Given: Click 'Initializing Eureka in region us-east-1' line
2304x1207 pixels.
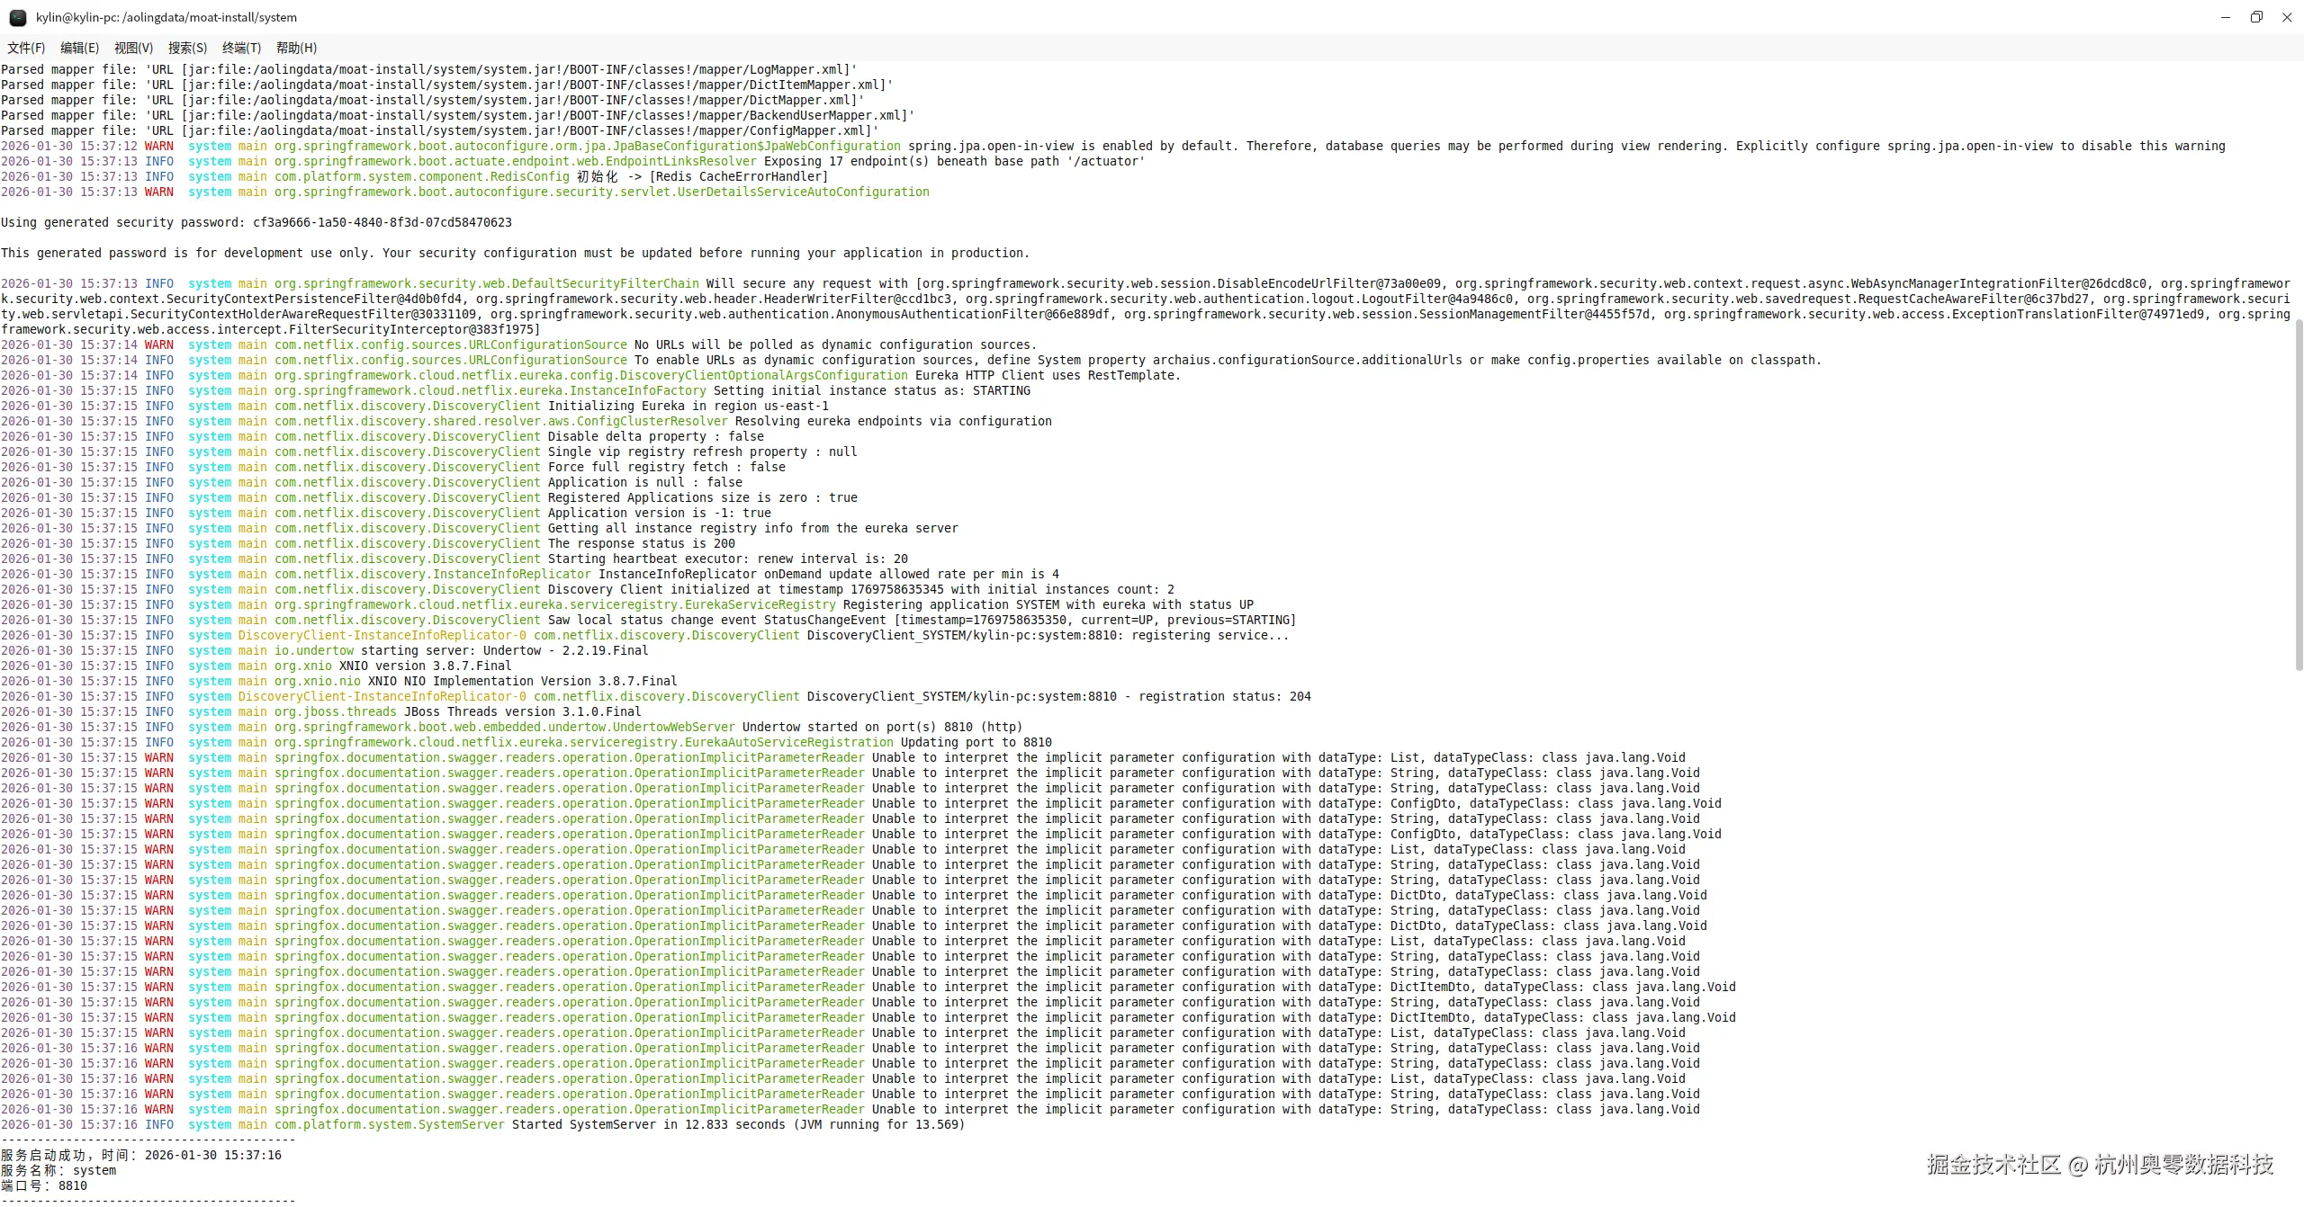Looking at the screenshot, I should click(x=688, y=406).
